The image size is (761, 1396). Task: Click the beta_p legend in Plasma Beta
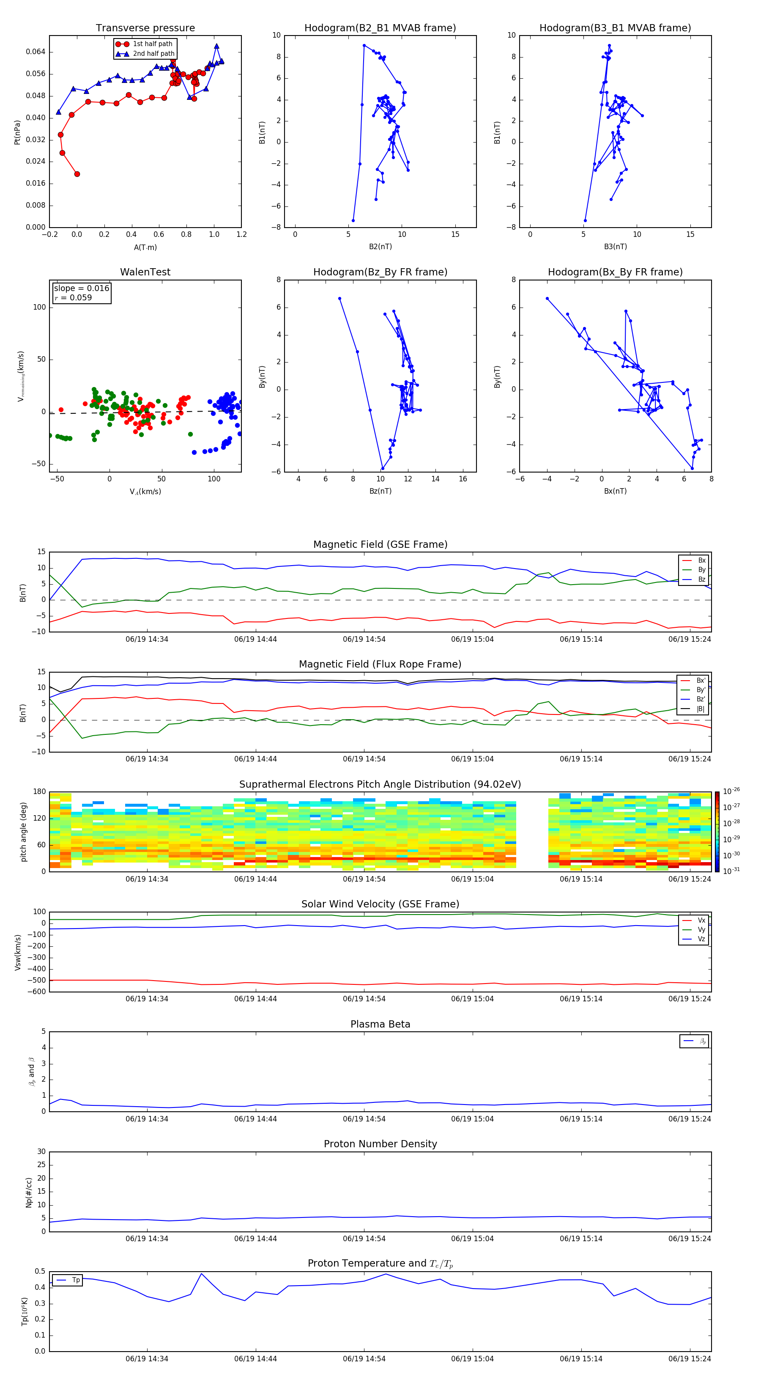694,1041
